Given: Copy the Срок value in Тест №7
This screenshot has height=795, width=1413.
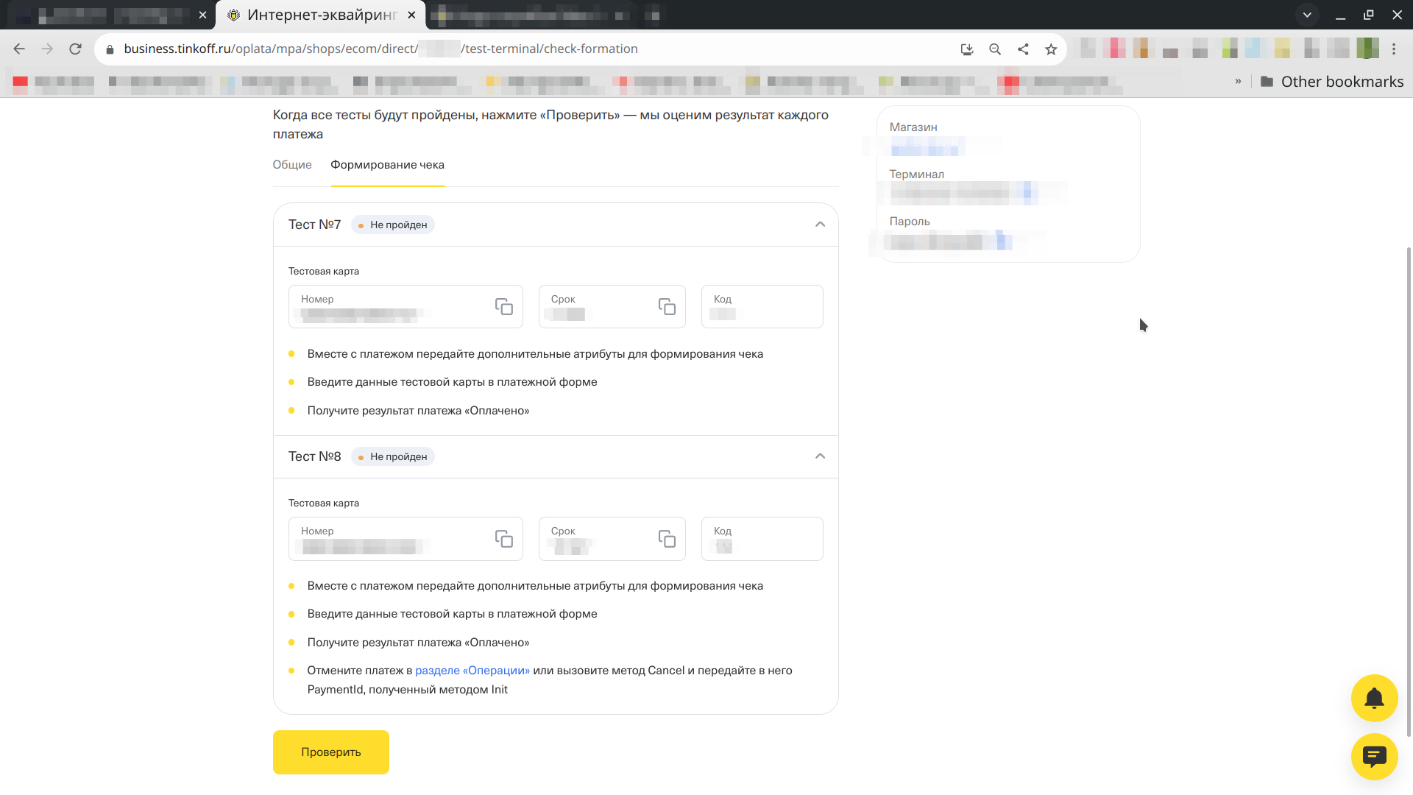Looking at the screenshot, I should tap(667, 307).
